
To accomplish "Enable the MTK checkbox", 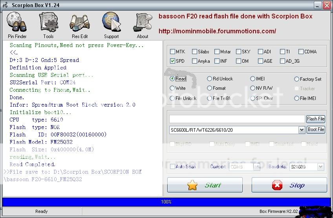I will point(172,51).
